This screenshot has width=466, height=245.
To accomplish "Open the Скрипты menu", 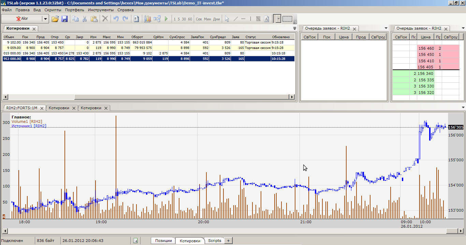I will pyautogui.click(x=53, y=10).
